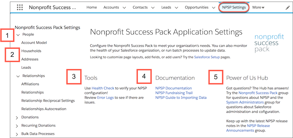Open the App Launcher grid icon
The width and height of the screenshot is (293, 138).
click(20, 7)
